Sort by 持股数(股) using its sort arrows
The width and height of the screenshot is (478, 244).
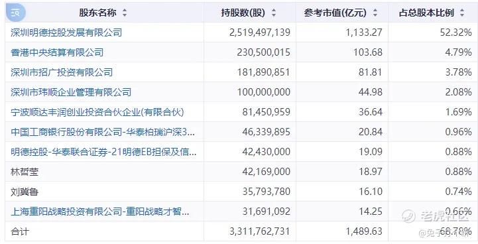[274, 13]
